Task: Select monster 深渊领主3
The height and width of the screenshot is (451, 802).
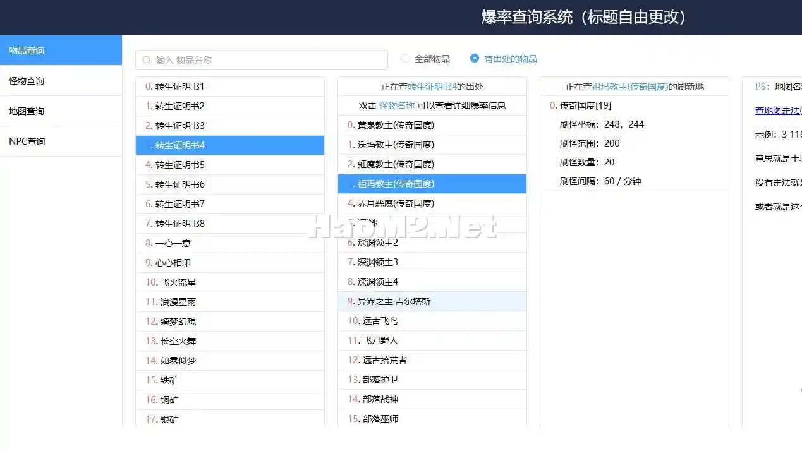Action: [432, 262]
